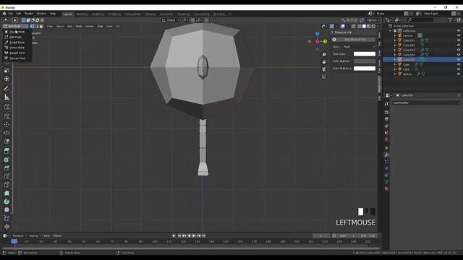Expand Cube.003 in the outliner tree
The height and width of the screenshot is (260, 463).
[395, 50]
